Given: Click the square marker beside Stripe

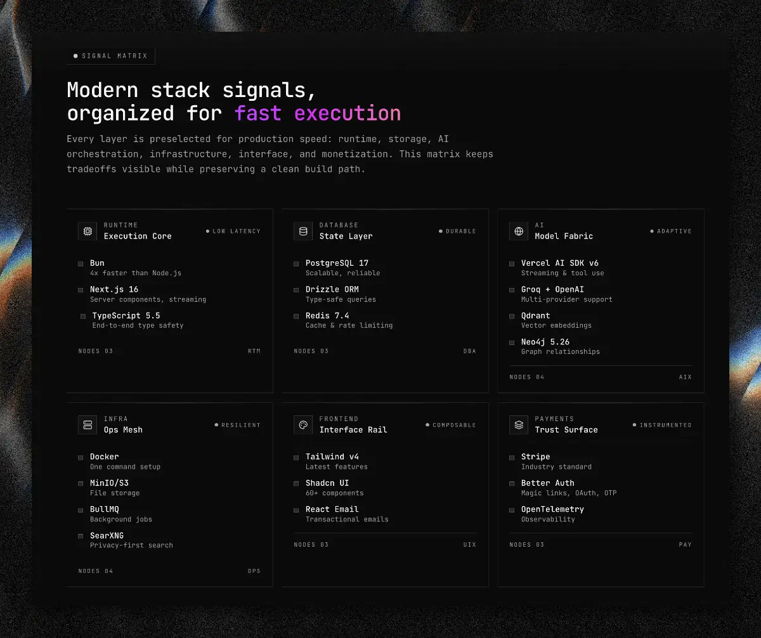Looking at the screenshot, I should tap(512, 457).
